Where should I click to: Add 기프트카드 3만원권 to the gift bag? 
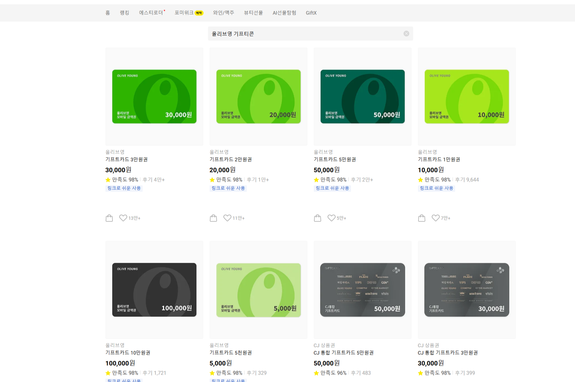[109, 218]
